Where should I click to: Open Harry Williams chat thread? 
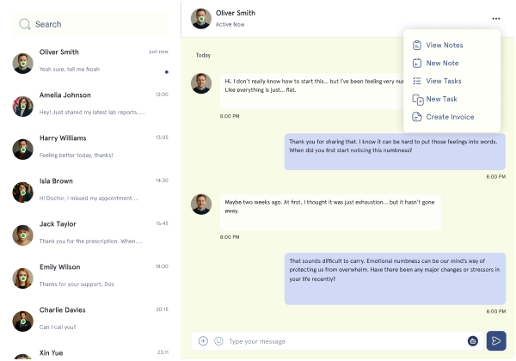[x=90, y=146]
